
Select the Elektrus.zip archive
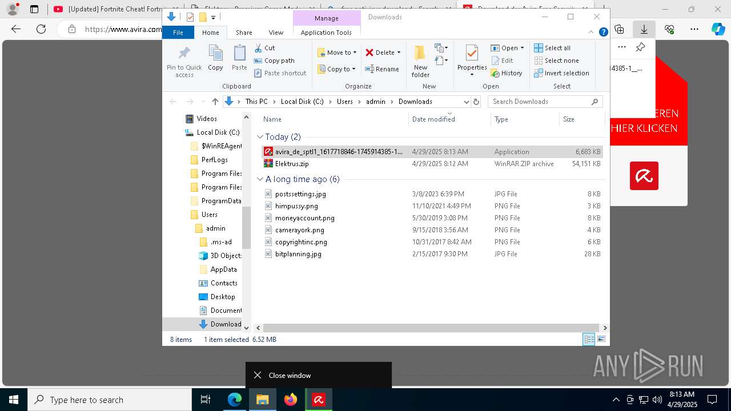(x=432, y=164)
